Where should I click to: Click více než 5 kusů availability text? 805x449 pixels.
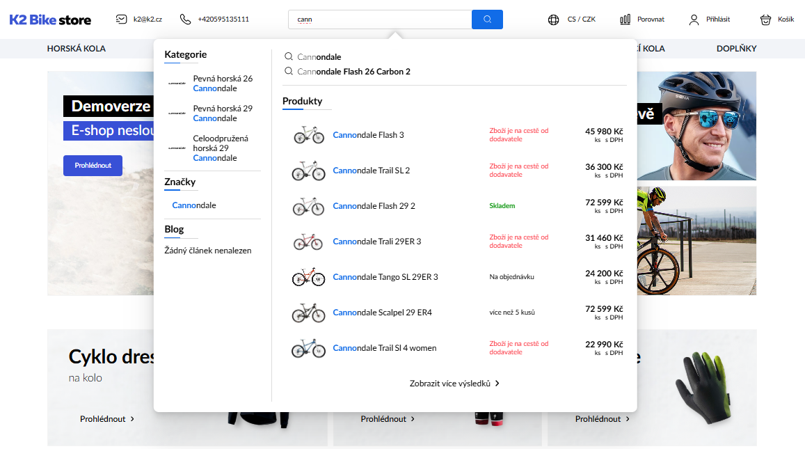(x=512, y=312)
